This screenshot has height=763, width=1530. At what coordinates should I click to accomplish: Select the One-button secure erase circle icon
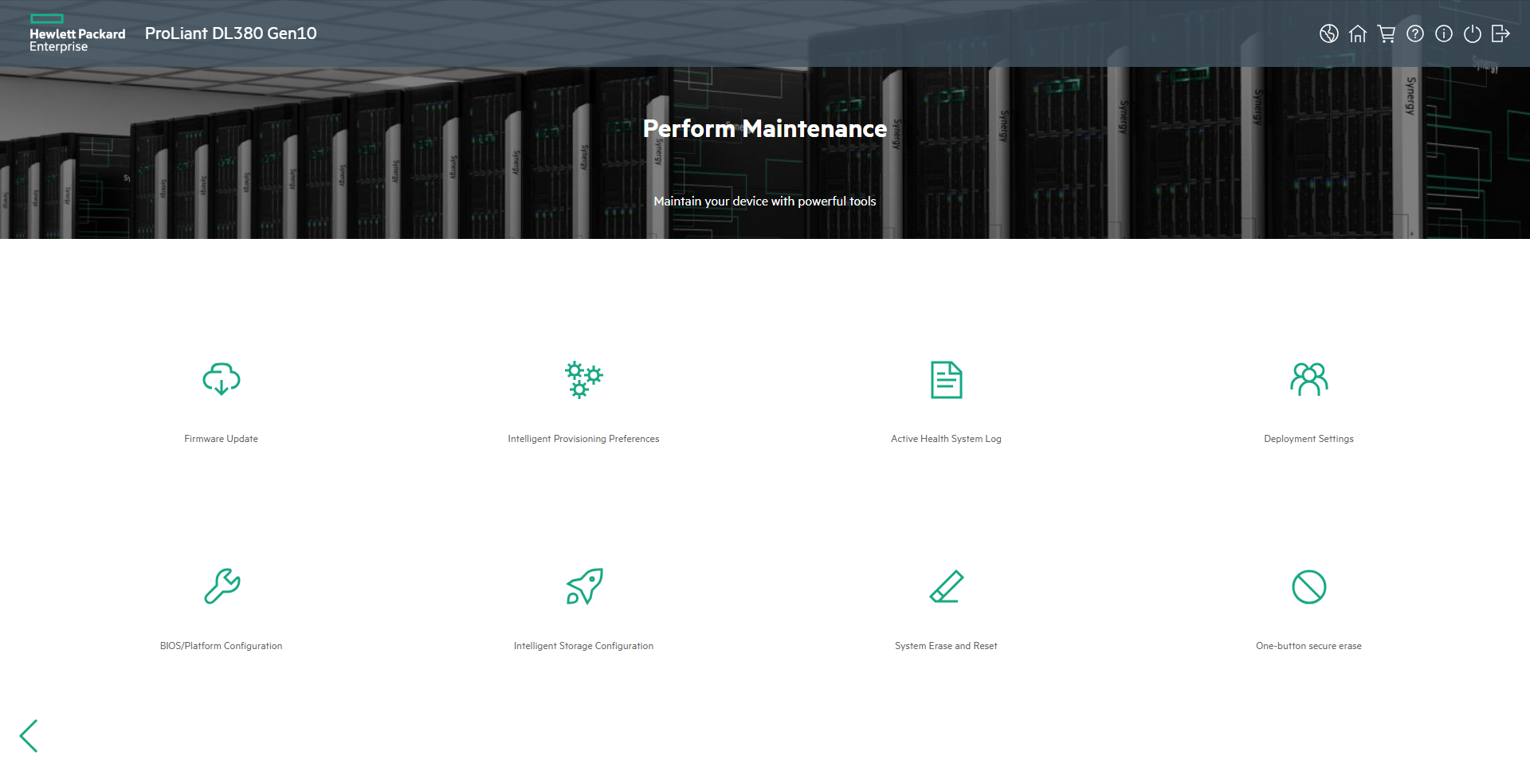tap(1308, 587)
